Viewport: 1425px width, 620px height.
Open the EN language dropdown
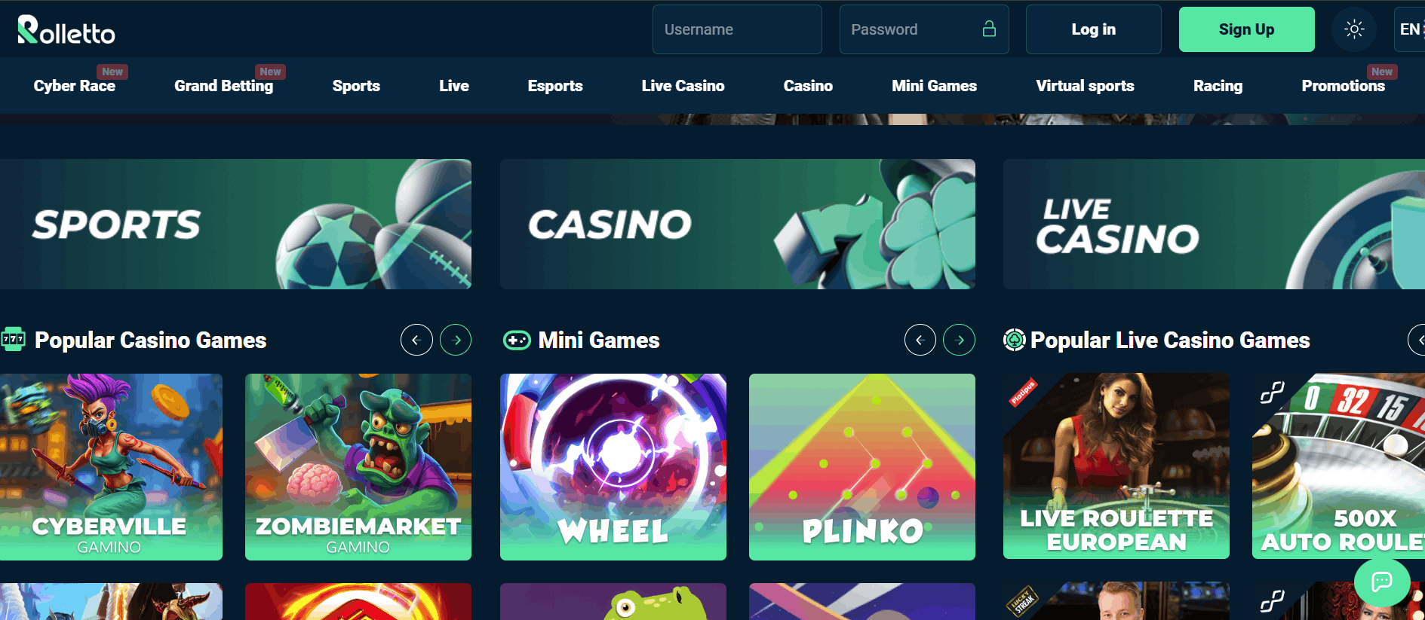[x=1410, y=29]
